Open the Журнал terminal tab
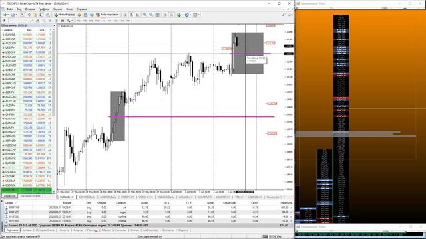426x239 pixels. (183, 230)
